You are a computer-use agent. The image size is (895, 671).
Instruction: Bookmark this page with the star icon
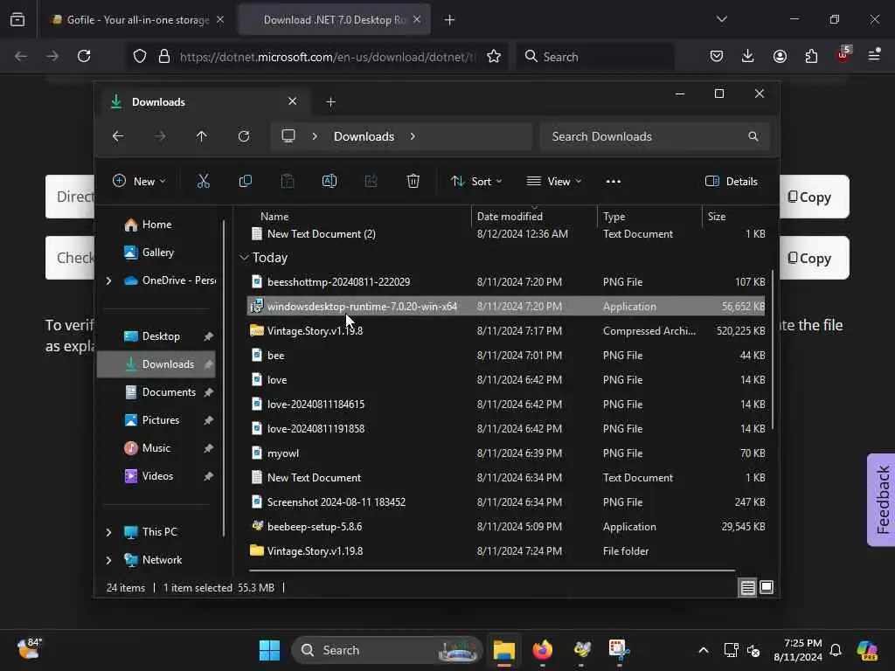[494, 56]
